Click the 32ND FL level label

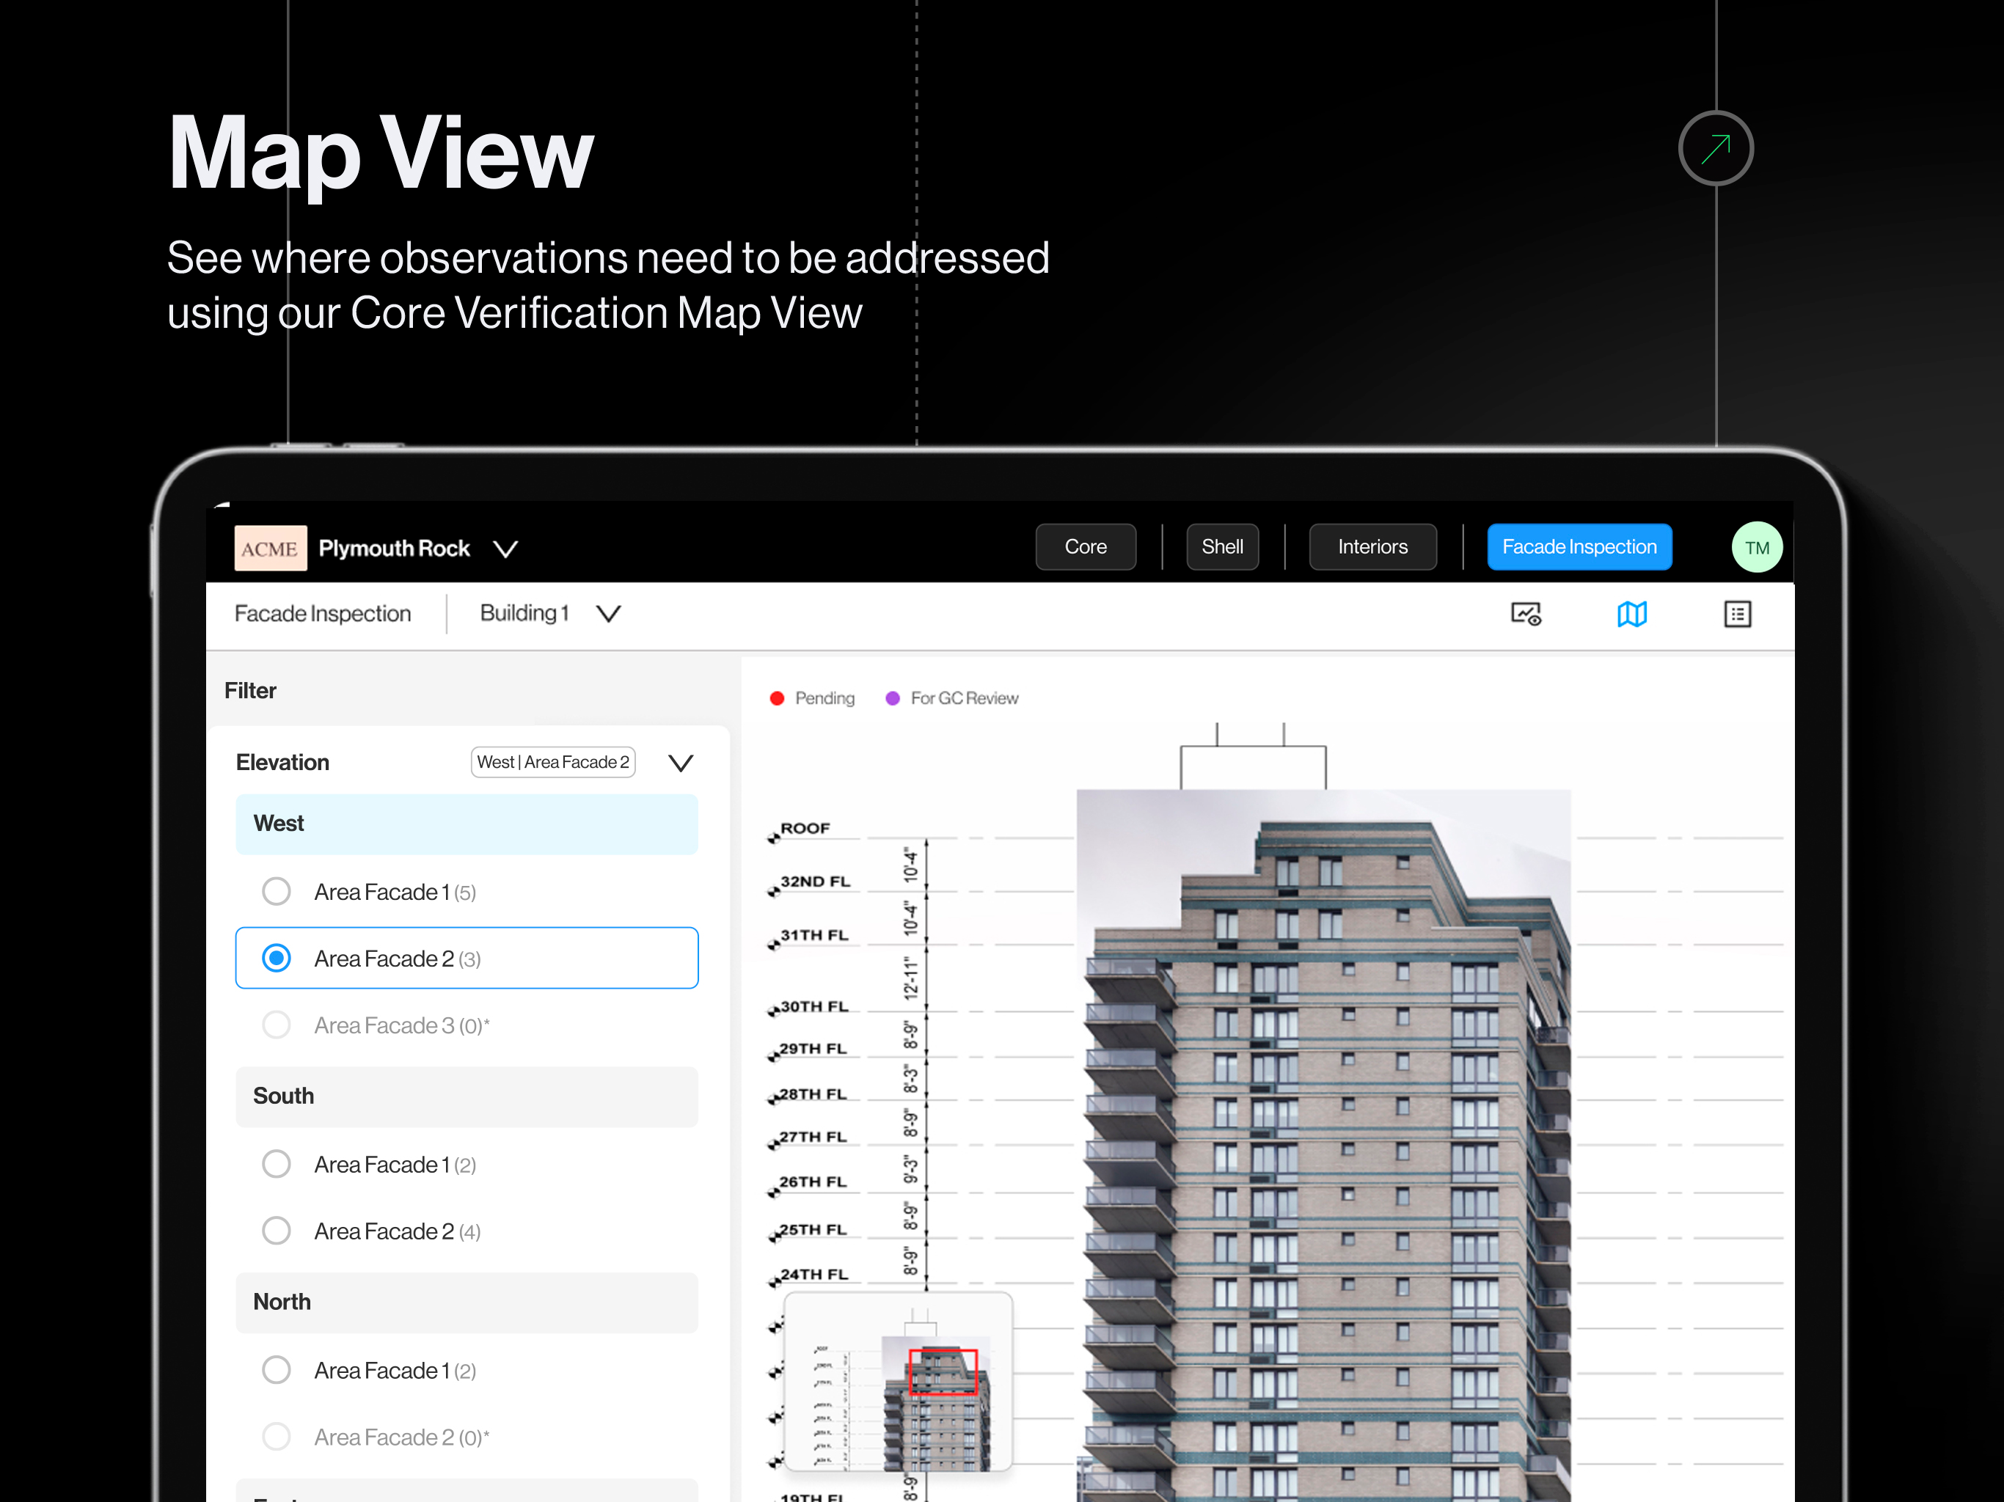tap(816, 882)
